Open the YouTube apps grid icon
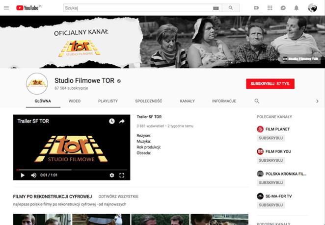 (270, 8)
